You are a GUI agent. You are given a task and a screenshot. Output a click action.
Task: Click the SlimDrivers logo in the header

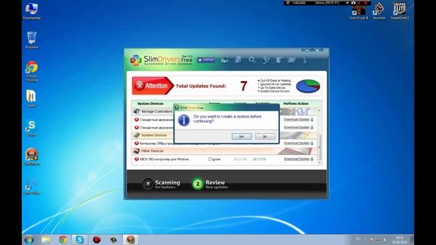[x=161, y=60]
